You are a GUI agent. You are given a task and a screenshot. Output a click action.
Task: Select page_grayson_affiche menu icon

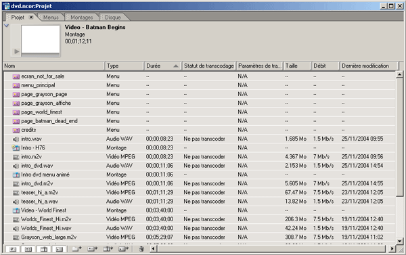click(16, 103)
